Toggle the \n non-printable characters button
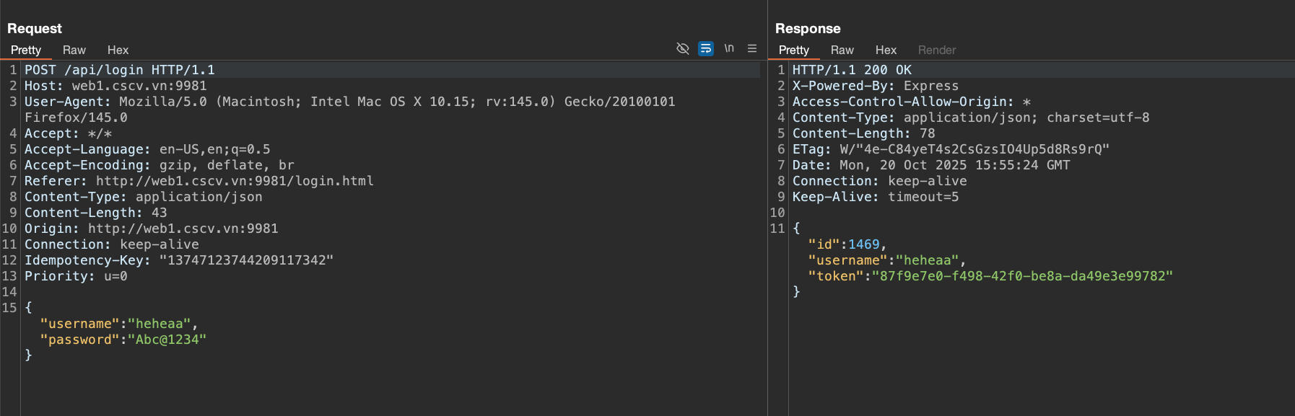This screenshot has width=1295, height=416. pyautogui.click(x=729, y=48)
